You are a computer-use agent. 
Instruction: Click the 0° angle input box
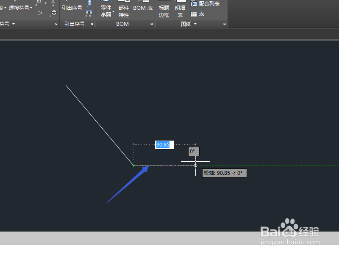tap(194, 152)
